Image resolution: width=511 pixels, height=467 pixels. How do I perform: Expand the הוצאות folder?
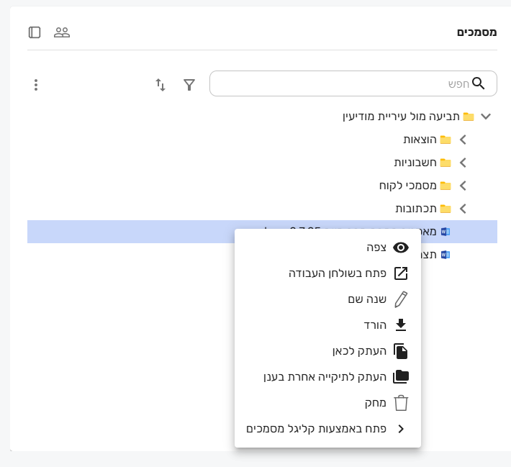click(463, 140)
